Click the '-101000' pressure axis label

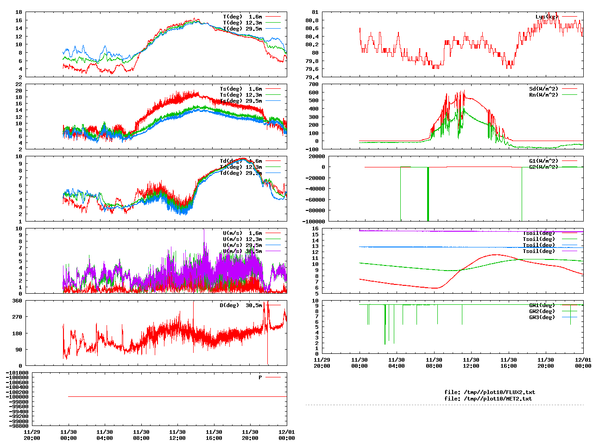coord(17,373)
